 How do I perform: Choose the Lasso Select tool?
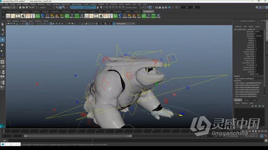pyautogui.click(x=3, y=30)
